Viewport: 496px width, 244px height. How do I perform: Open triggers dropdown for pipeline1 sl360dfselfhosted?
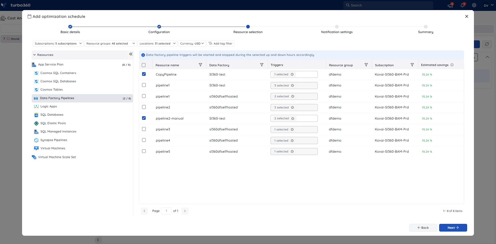294,96
